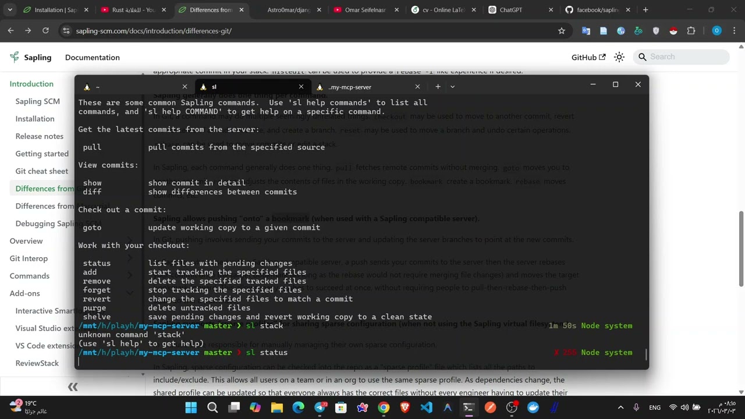Switch to the 'Astro0mar/djang' browser tab
The width and height of the screenshot is (745, 419).
tap(289, 10)
